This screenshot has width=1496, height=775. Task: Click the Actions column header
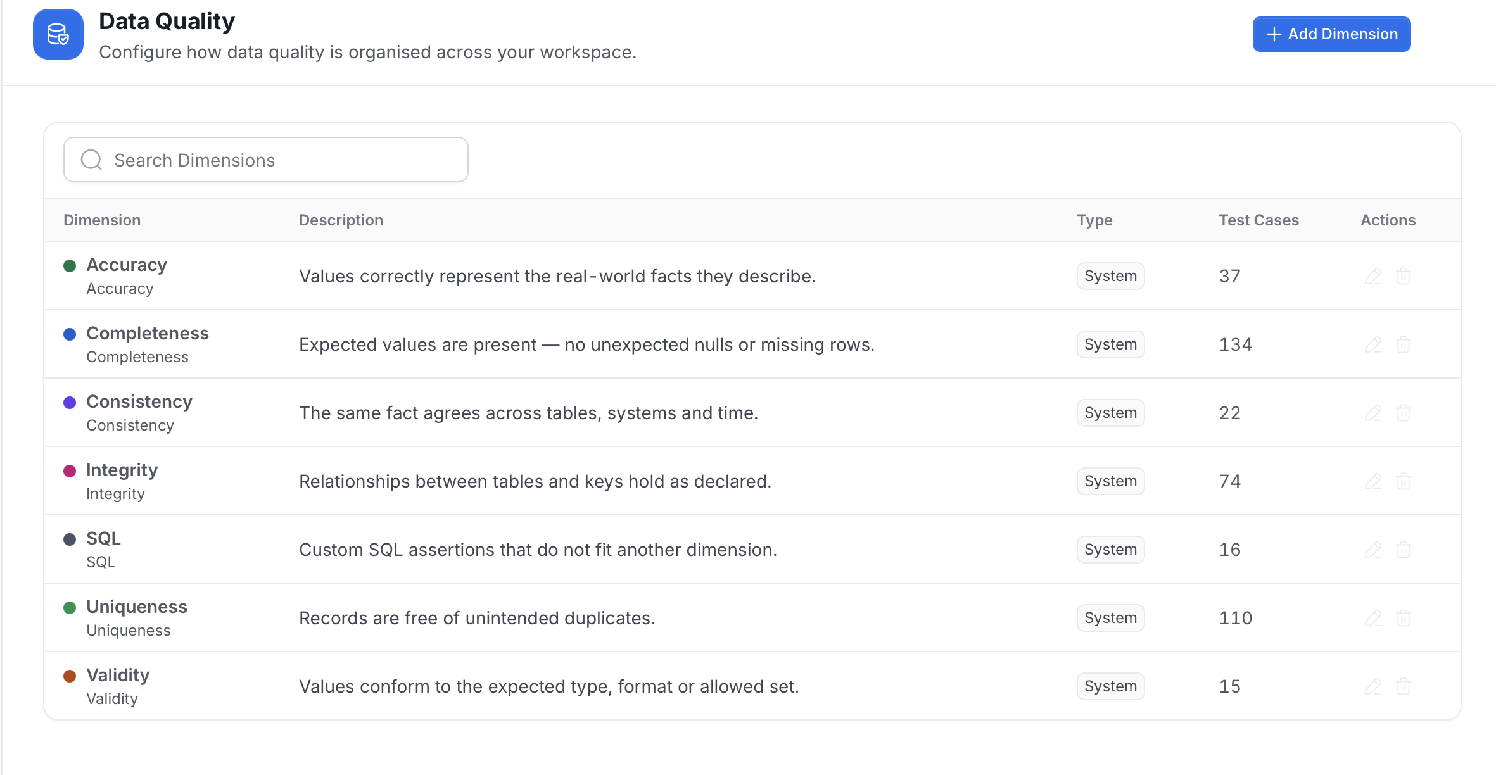point(1388,220)
